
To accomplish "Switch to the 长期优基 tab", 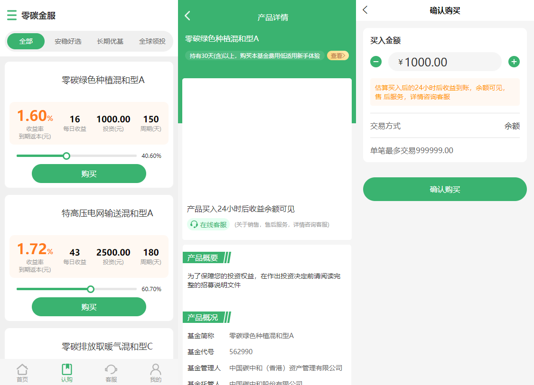I will point(110,41).
